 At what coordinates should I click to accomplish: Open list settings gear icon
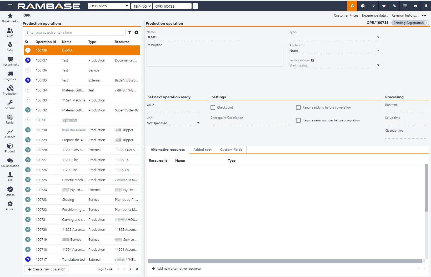coord(136,32)
